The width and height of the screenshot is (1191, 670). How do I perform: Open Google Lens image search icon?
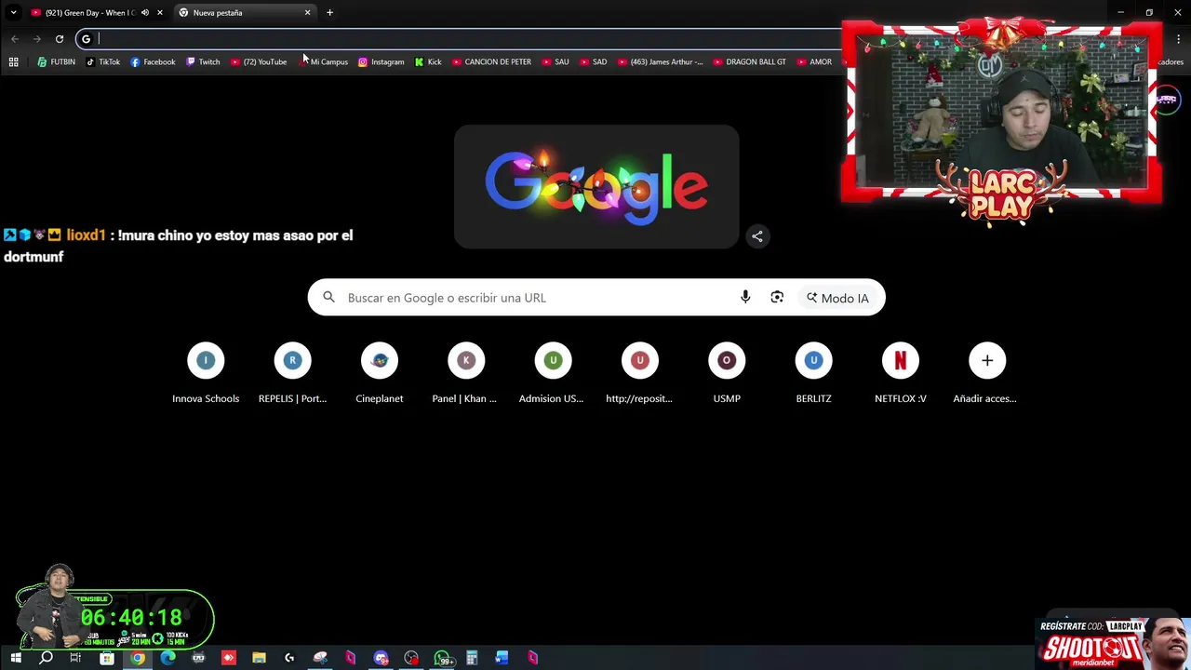click(777, 298)
